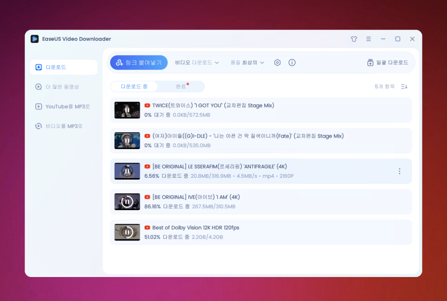Open settings hexagon gear icon in toolbar
Image resolution: width=447 pixels, height=301 pixels.
277,63
